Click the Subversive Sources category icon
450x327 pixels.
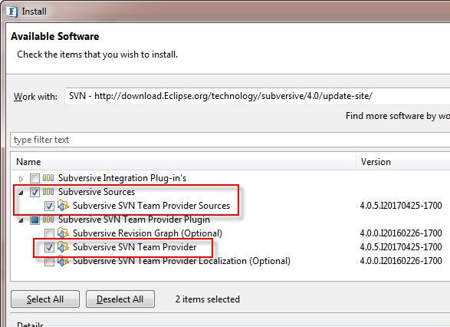pyautogui.click(x=48, y=192)
